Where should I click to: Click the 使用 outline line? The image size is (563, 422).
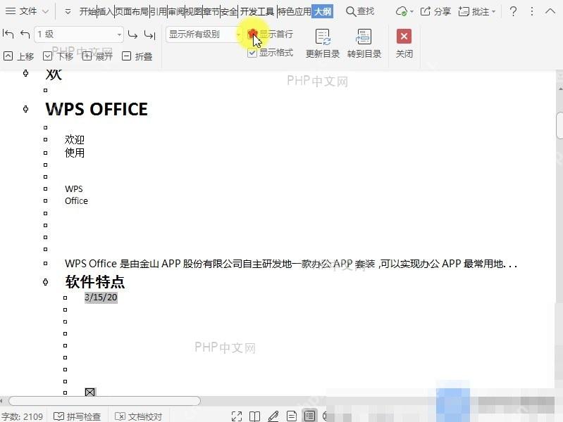(74, 153)
